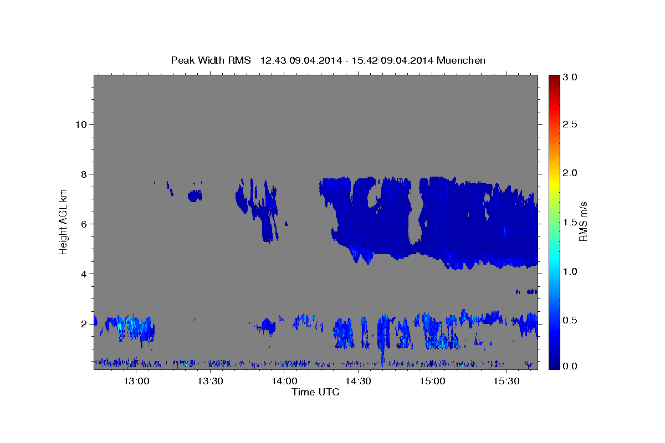Click the height axis label 8
Screen dimensions: 665x443
point(84,174)
